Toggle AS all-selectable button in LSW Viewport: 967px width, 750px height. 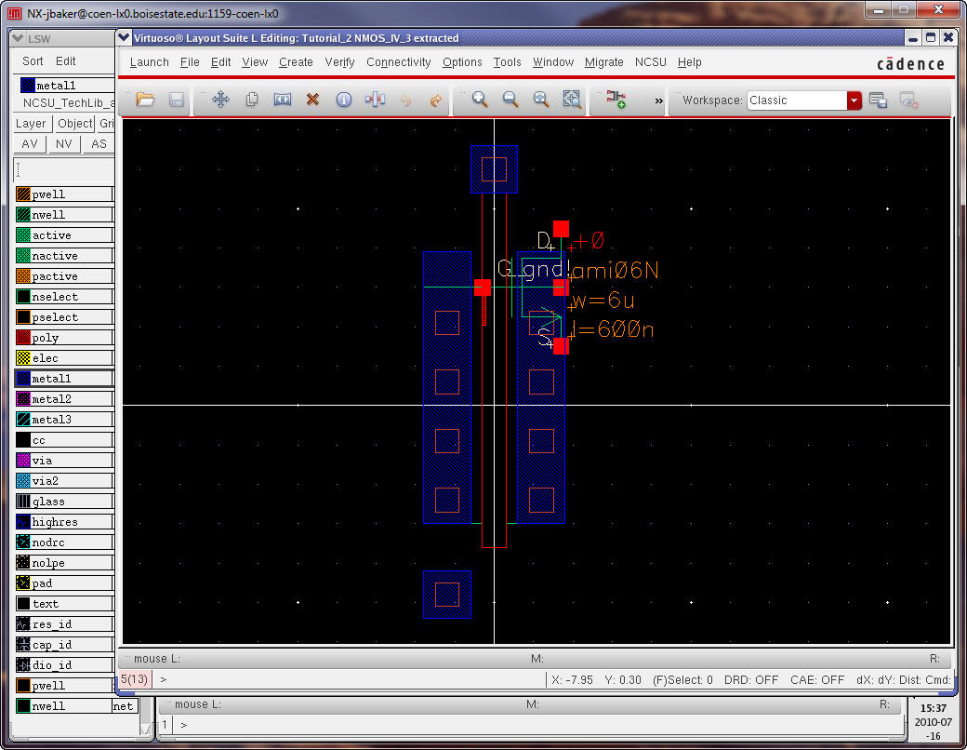[98, 144]
